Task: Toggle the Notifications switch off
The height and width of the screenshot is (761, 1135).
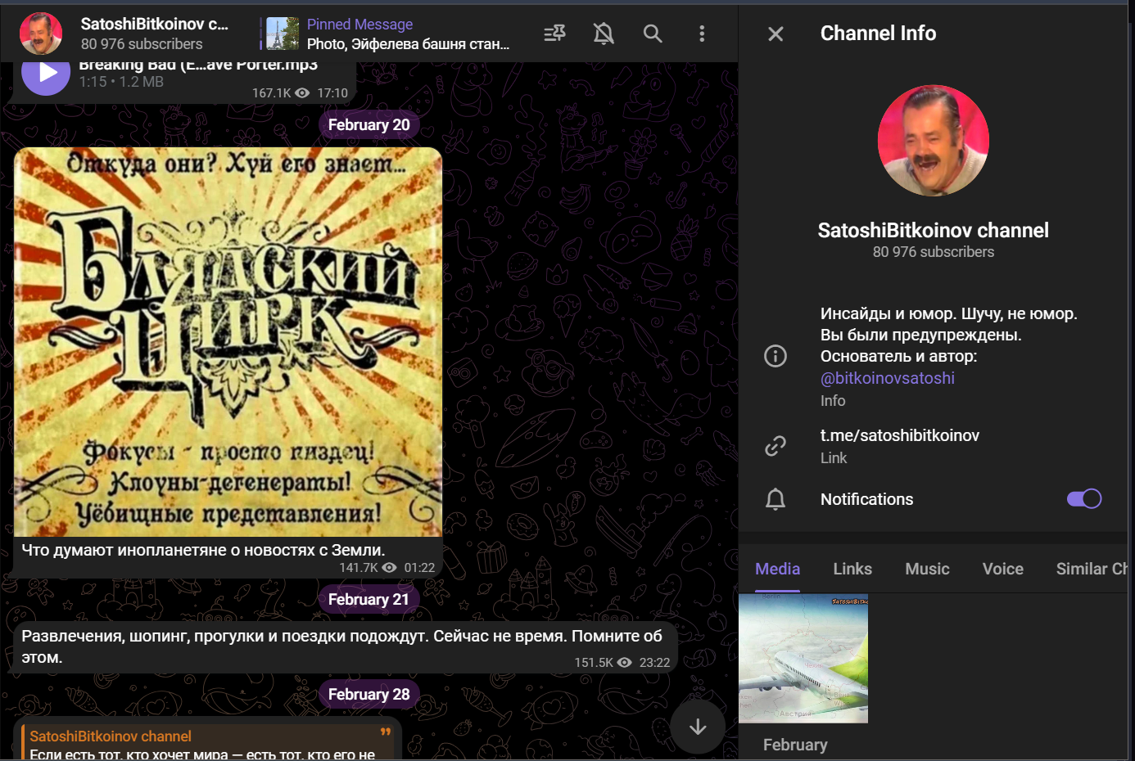Action: click(1084, 499)
